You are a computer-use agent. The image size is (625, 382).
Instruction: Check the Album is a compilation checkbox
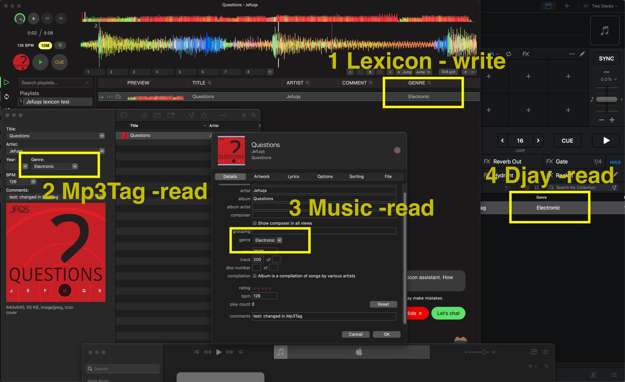(255, 276)
